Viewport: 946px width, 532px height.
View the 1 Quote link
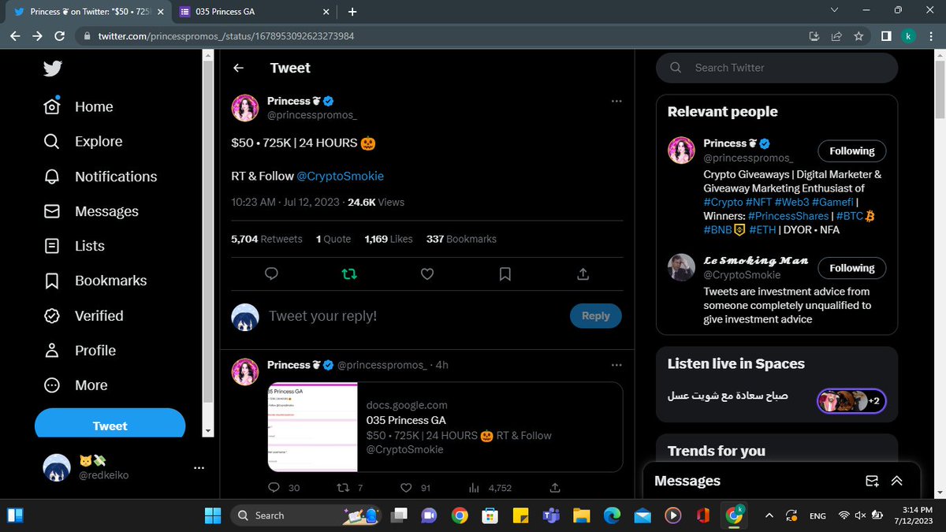pos(333,239)
